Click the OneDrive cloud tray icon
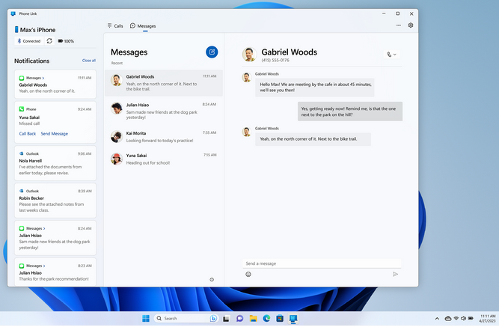 coord(448,319)
